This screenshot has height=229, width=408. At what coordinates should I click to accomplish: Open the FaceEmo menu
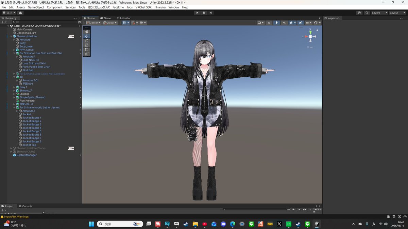[118, 7]
